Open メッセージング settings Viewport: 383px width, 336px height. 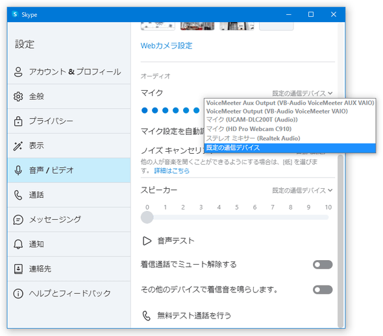click(69, 220)
